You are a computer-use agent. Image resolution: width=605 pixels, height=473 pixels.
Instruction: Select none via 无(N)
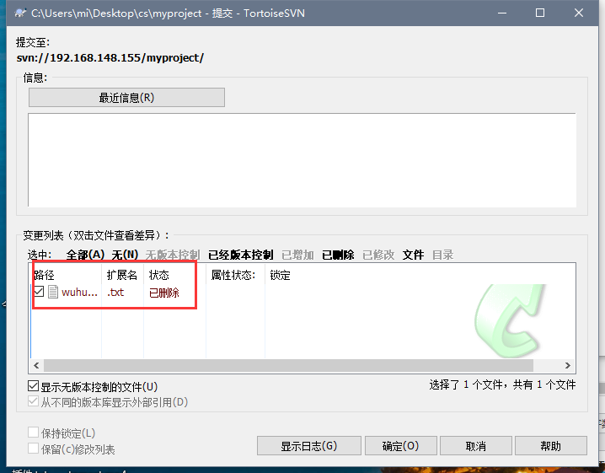tap(125, 255)
